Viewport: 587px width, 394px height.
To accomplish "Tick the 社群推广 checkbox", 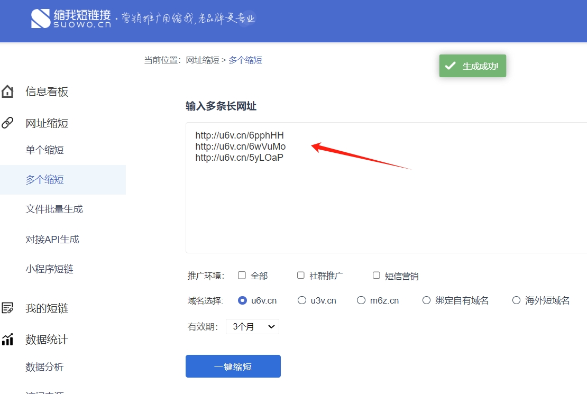I will (301, 275).
